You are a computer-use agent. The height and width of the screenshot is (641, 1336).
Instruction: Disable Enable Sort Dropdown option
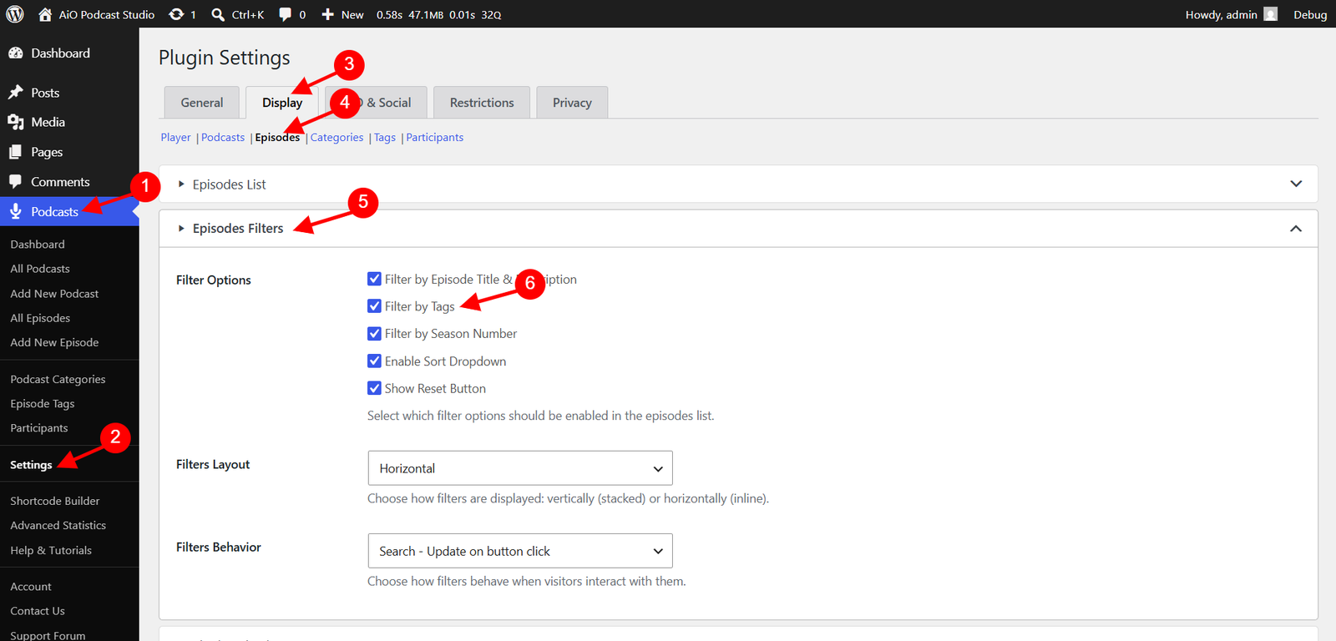pyautogui.click(x=374, y=361)
